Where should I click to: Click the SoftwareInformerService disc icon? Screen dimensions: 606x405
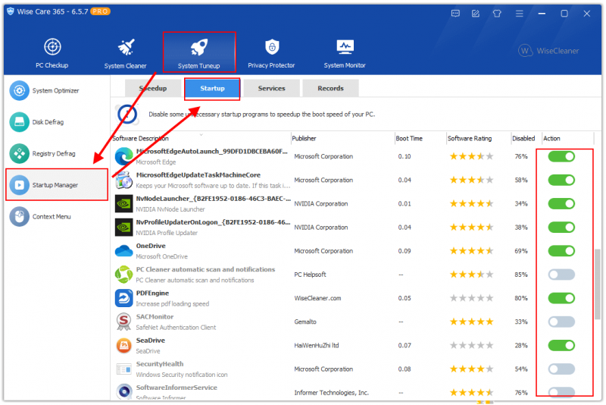coord(124,391)
